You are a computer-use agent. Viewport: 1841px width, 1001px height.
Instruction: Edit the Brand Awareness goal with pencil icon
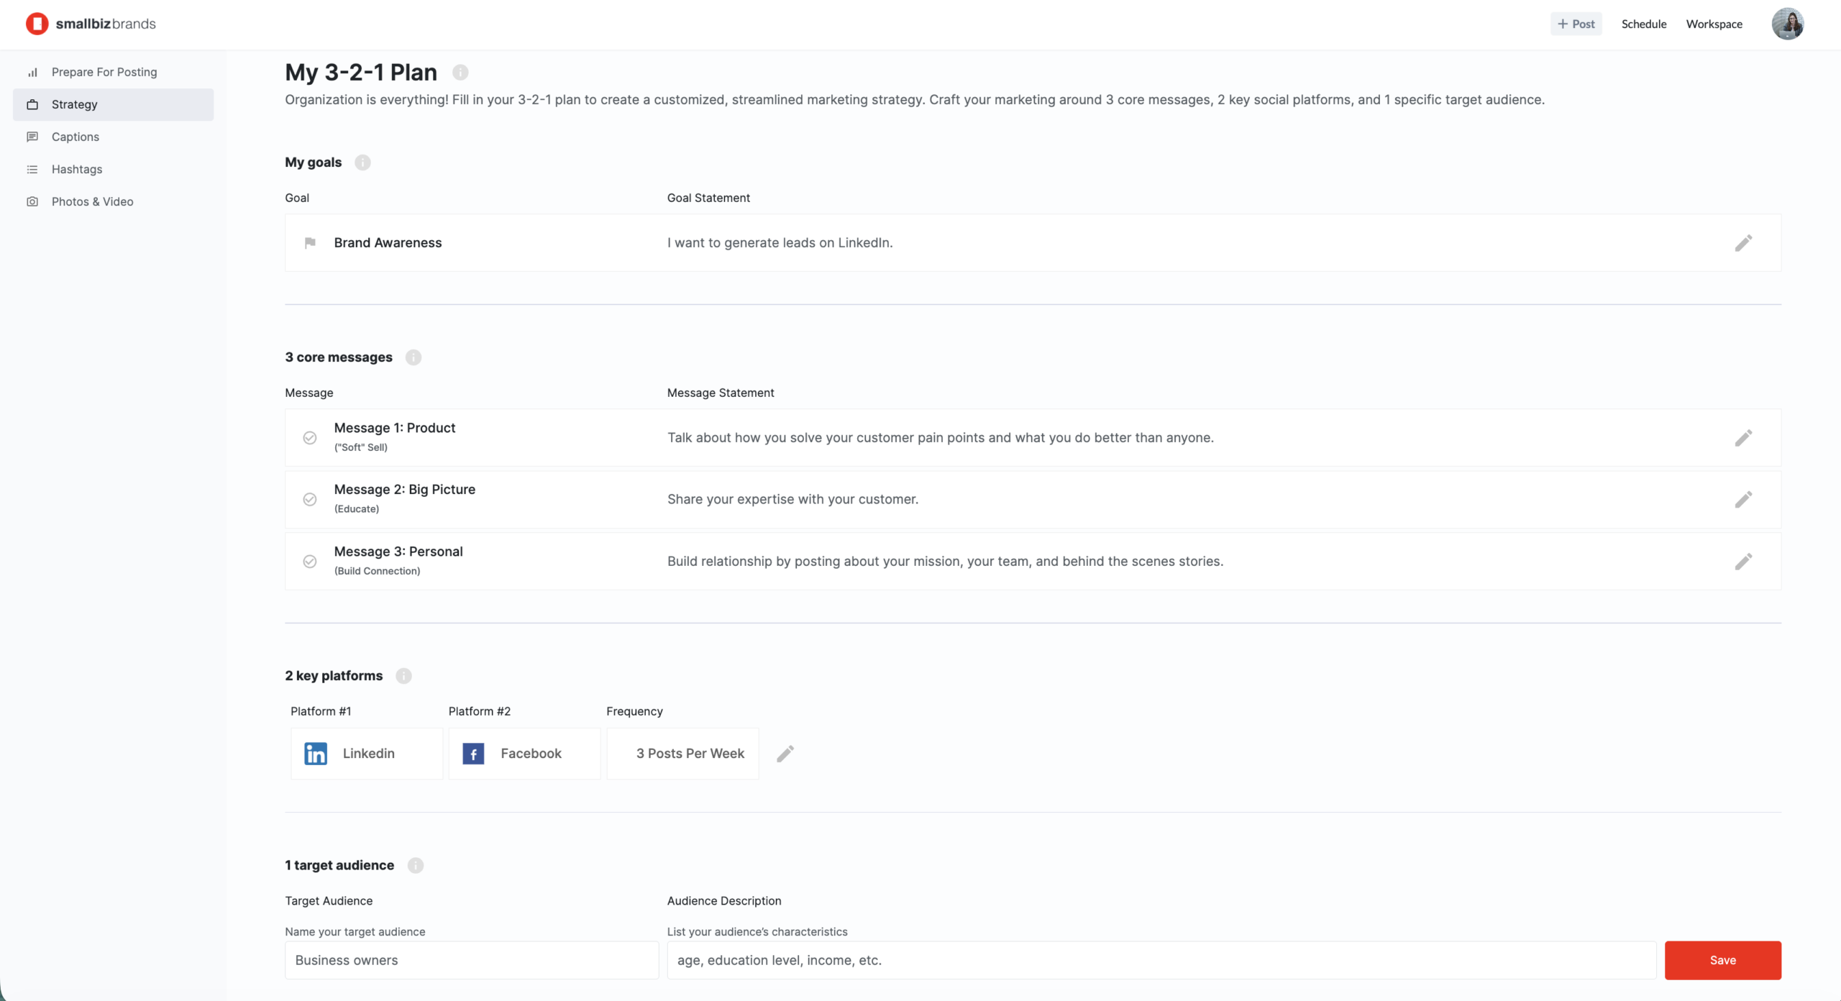pyautogui.click(x=1743, y=243)
